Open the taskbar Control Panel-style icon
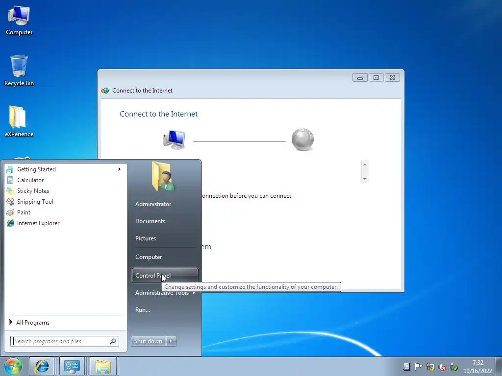The height and width of the screenshot is (376, 502). [72, 366]
